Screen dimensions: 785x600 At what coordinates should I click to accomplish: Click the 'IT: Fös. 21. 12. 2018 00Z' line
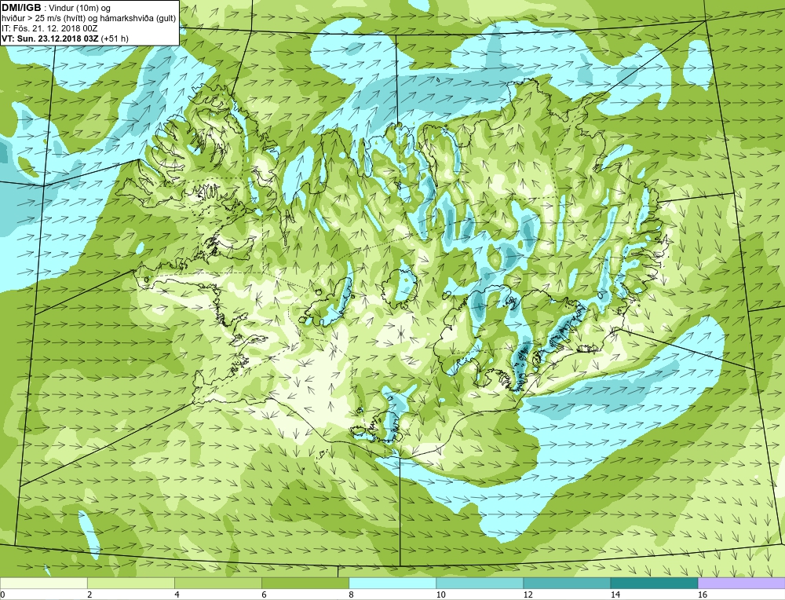(49, 28)
